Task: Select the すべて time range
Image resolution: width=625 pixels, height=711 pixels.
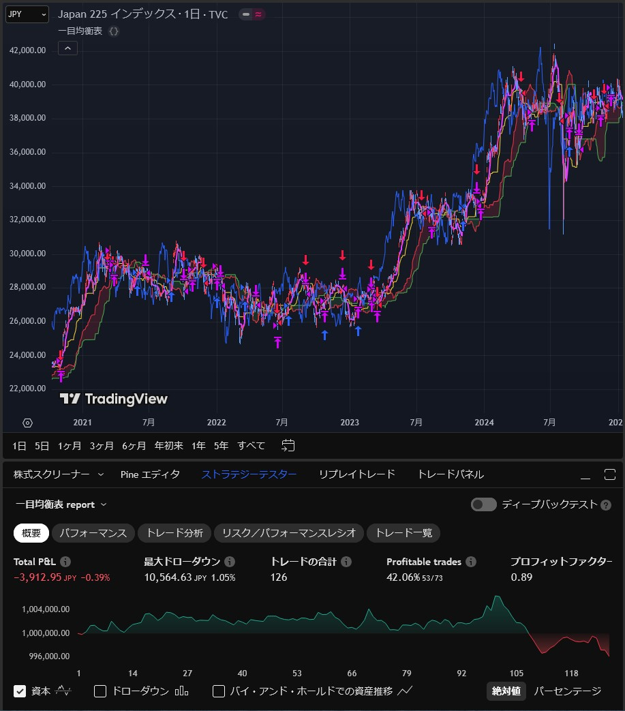Action: click(251, 446)
